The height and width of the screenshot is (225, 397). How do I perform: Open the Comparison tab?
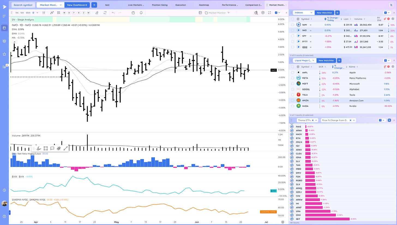coord(254,5)
